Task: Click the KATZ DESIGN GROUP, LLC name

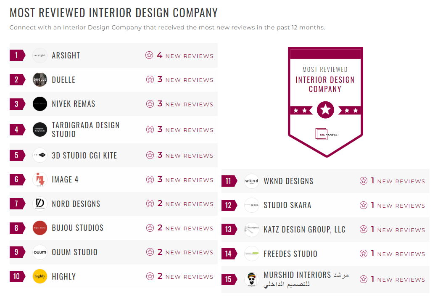Action: click(x=304, y=230)
